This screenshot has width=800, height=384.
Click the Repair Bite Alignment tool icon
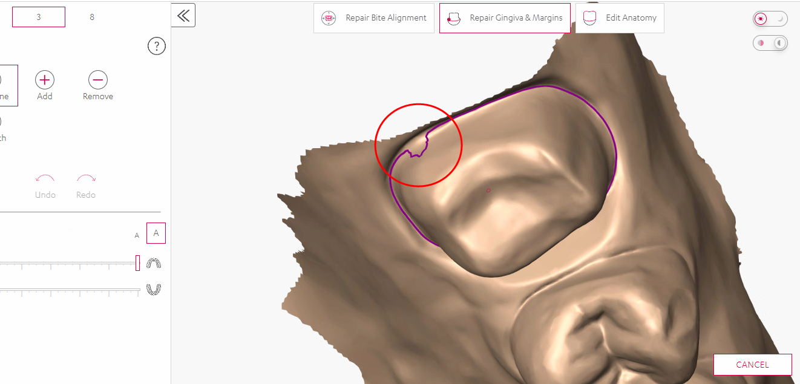pyautogui.click(x=329, y=18)
